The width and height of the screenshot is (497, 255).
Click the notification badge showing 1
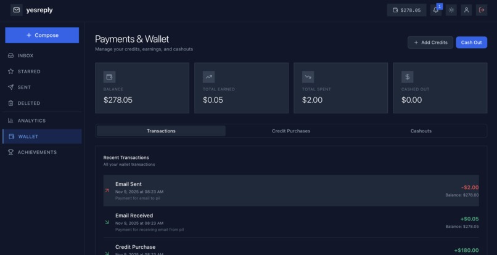(439, 6)
